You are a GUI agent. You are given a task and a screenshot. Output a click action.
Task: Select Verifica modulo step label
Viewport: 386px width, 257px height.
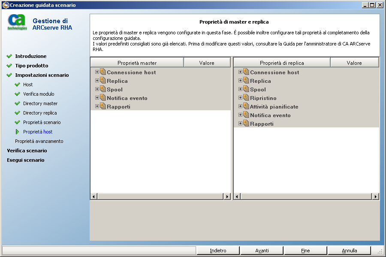click(39, 94)
